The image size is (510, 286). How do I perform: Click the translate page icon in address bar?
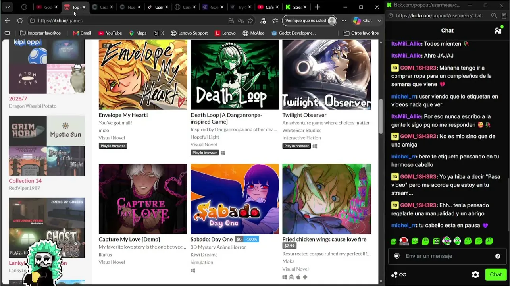241,21
